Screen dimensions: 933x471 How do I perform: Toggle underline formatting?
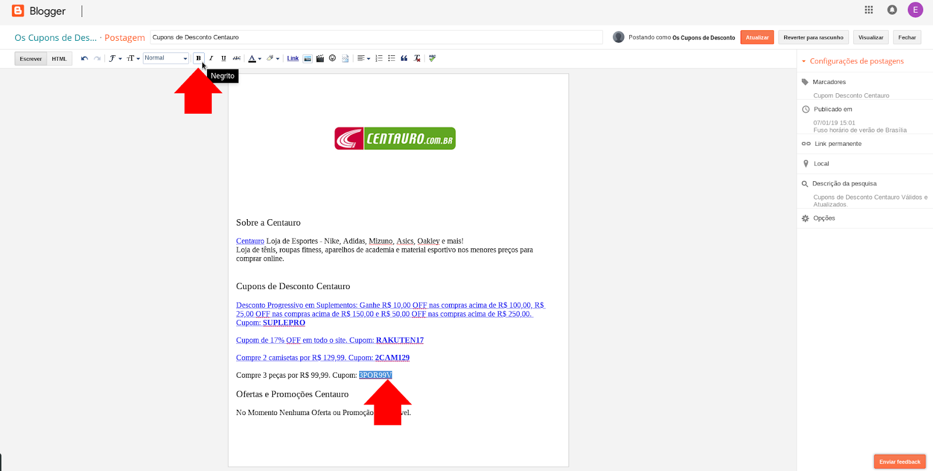pyautogui.click(x=224, y=58)
